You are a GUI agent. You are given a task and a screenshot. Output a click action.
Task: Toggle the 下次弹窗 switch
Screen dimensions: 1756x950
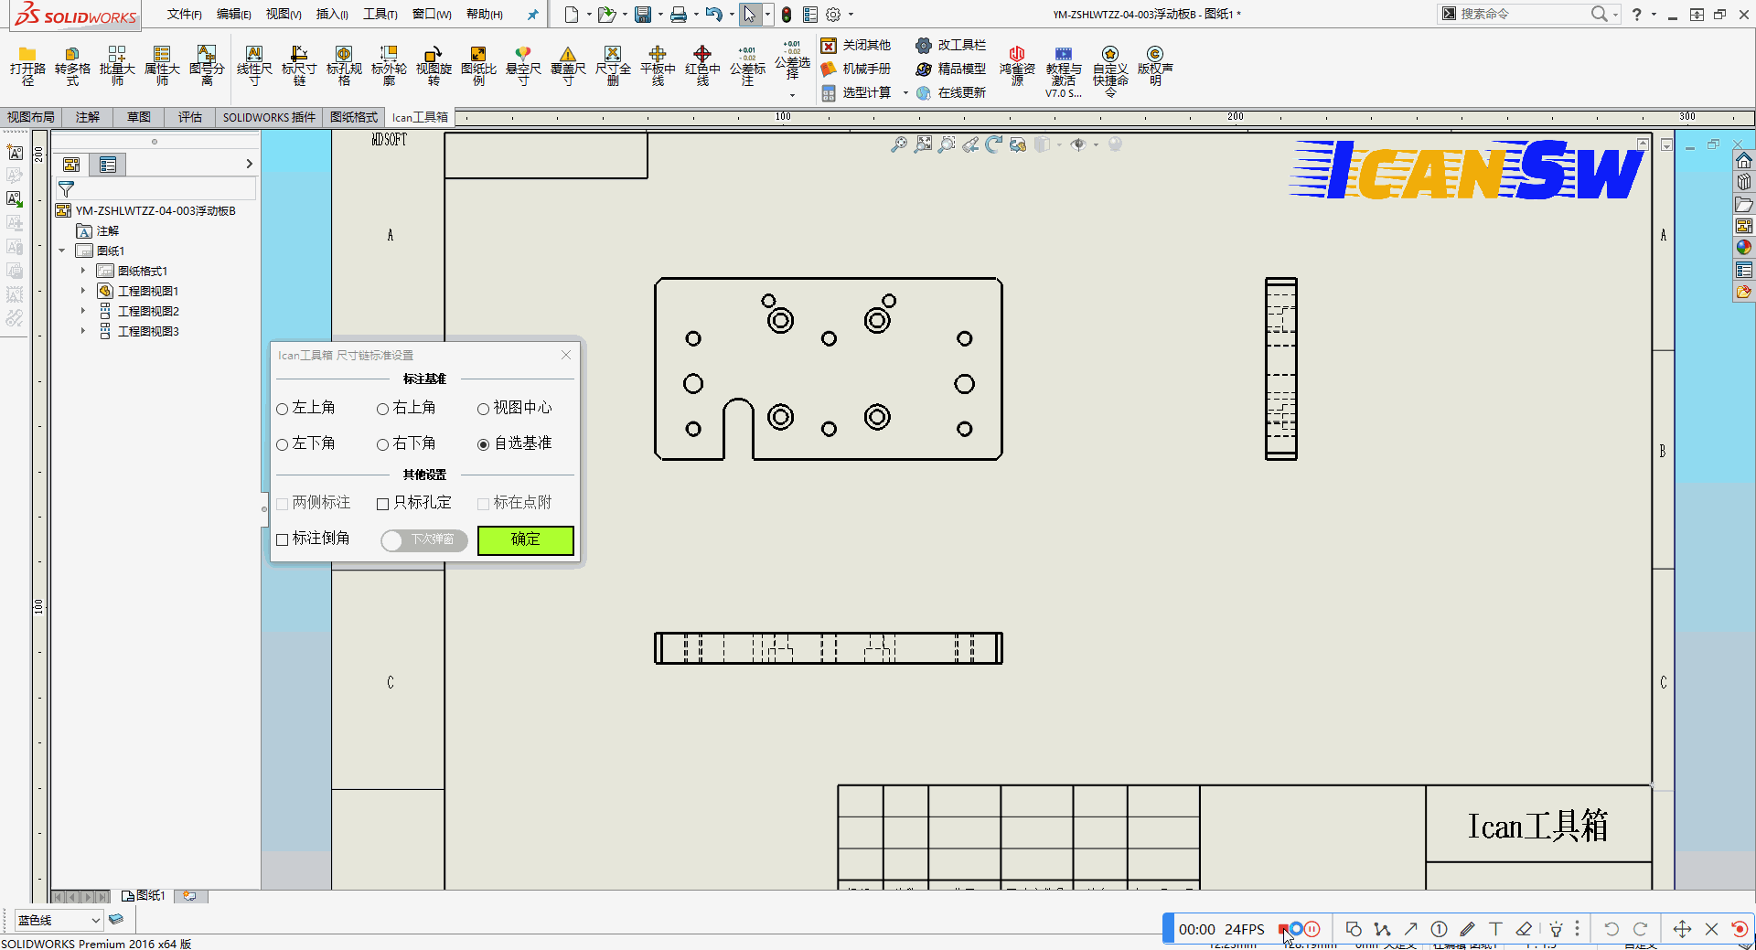point(423,540)
